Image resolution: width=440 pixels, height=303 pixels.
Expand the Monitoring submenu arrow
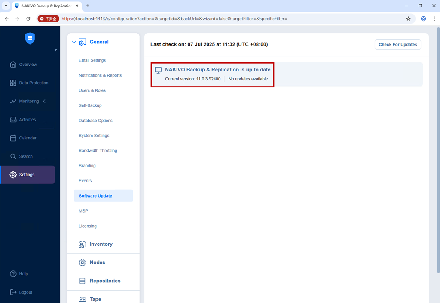pos(44,101)
